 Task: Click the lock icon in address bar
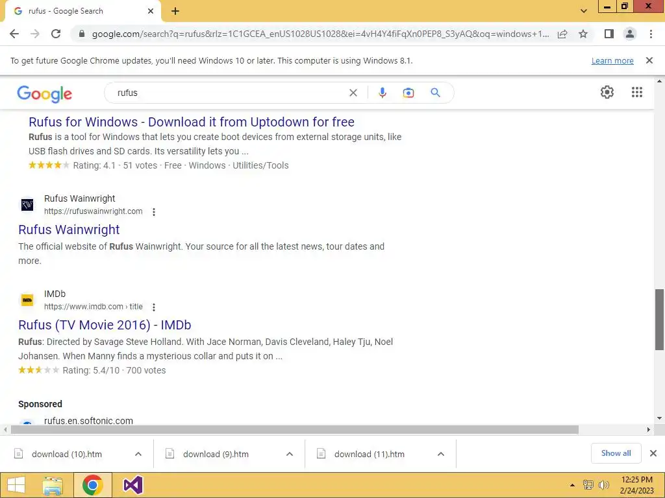(x=82, y=34)
